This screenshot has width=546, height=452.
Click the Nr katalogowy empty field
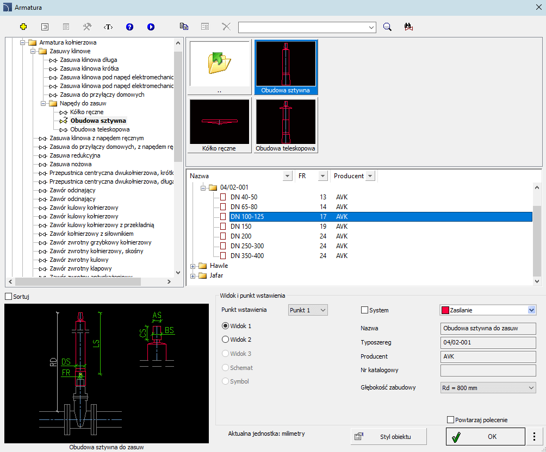click(488, 370)
